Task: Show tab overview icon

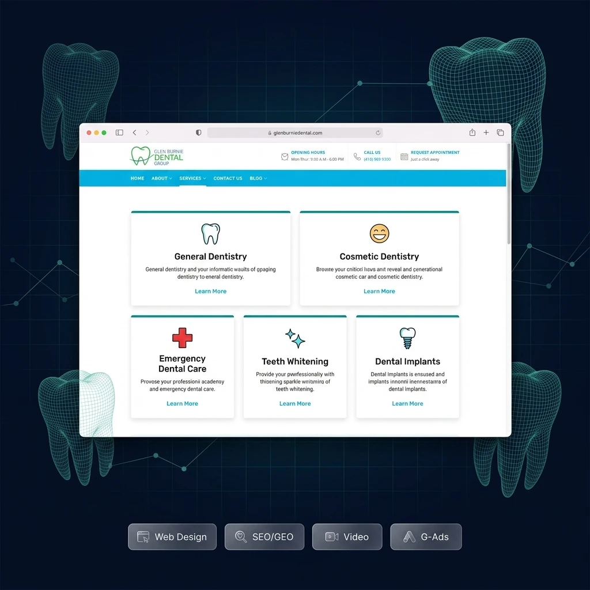Action: tap(500, 133)
